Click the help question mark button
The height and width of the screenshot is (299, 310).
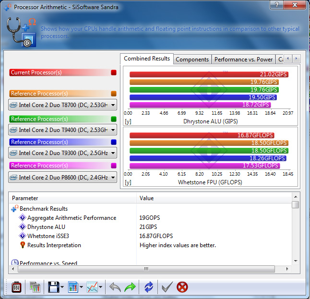pos(276,5)
